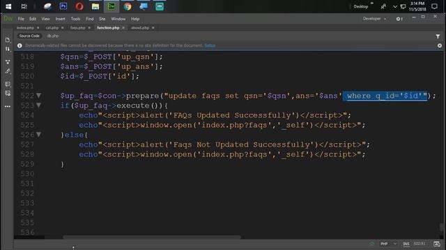The height and width of the screenshot is (250, 446).
Task: Select the Source Code button
Action: point(29,36)
